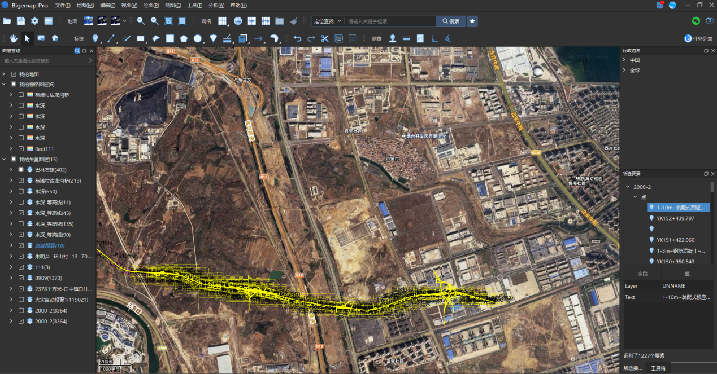Uncheck the Rect111 layer checkbox
Screen dimensions: 717x374
pyautogui.click(x=21, y=148)
